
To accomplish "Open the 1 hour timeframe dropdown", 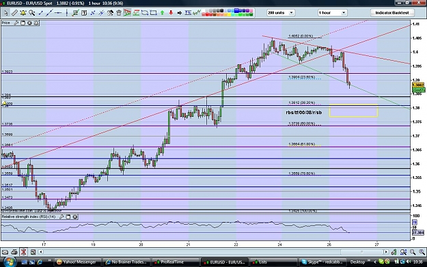I will 332,12.
